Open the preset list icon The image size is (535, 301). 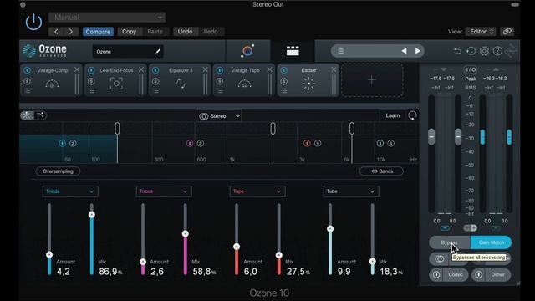pyautogui.click(x=340, y=51)
